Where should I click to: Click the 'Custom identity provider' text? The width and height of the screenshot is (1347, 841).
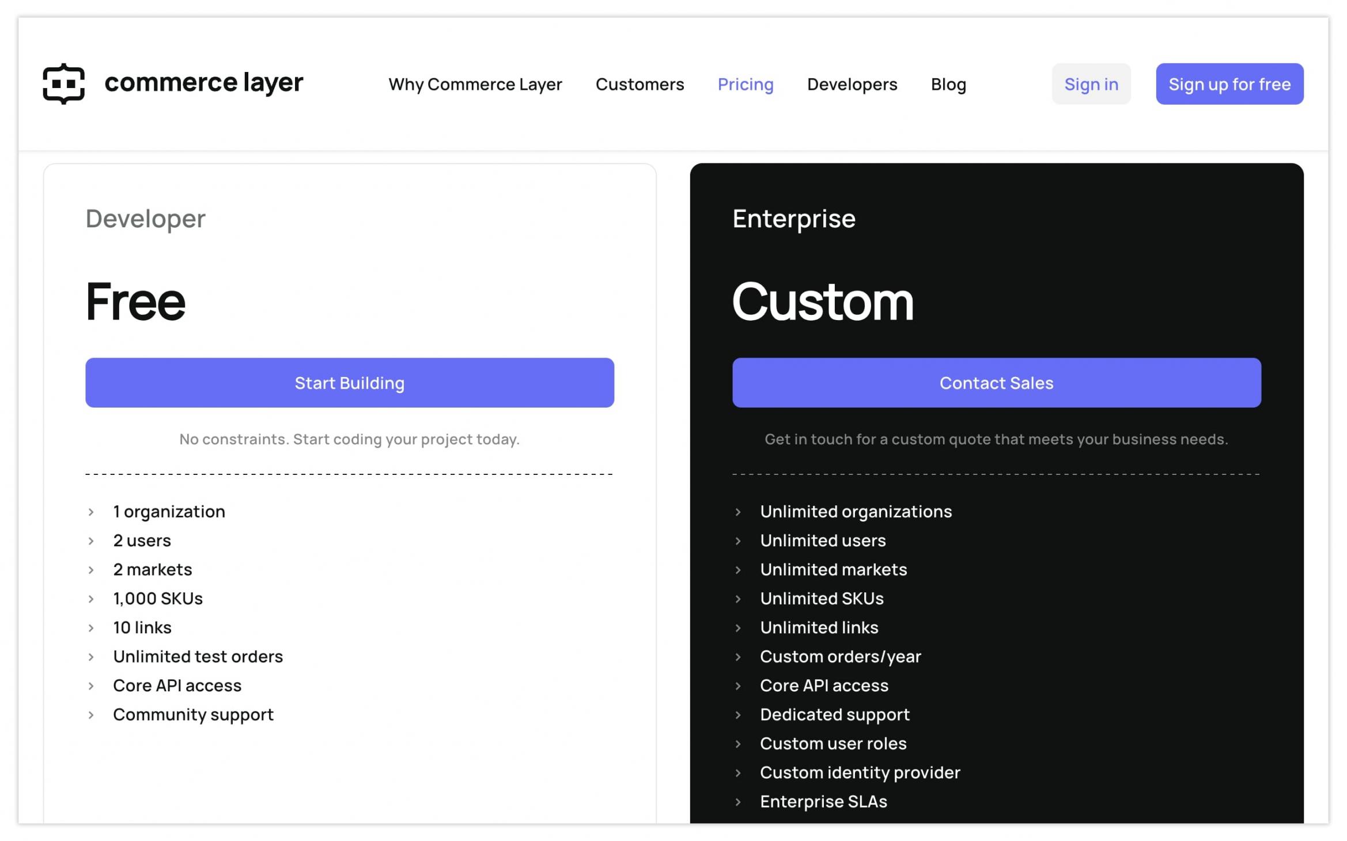point(860,773)
